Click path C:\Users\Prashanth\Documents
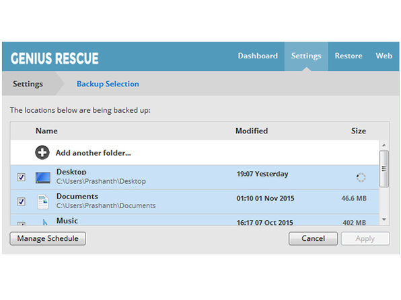Screen dimensions: 401x300 [106, 205]
